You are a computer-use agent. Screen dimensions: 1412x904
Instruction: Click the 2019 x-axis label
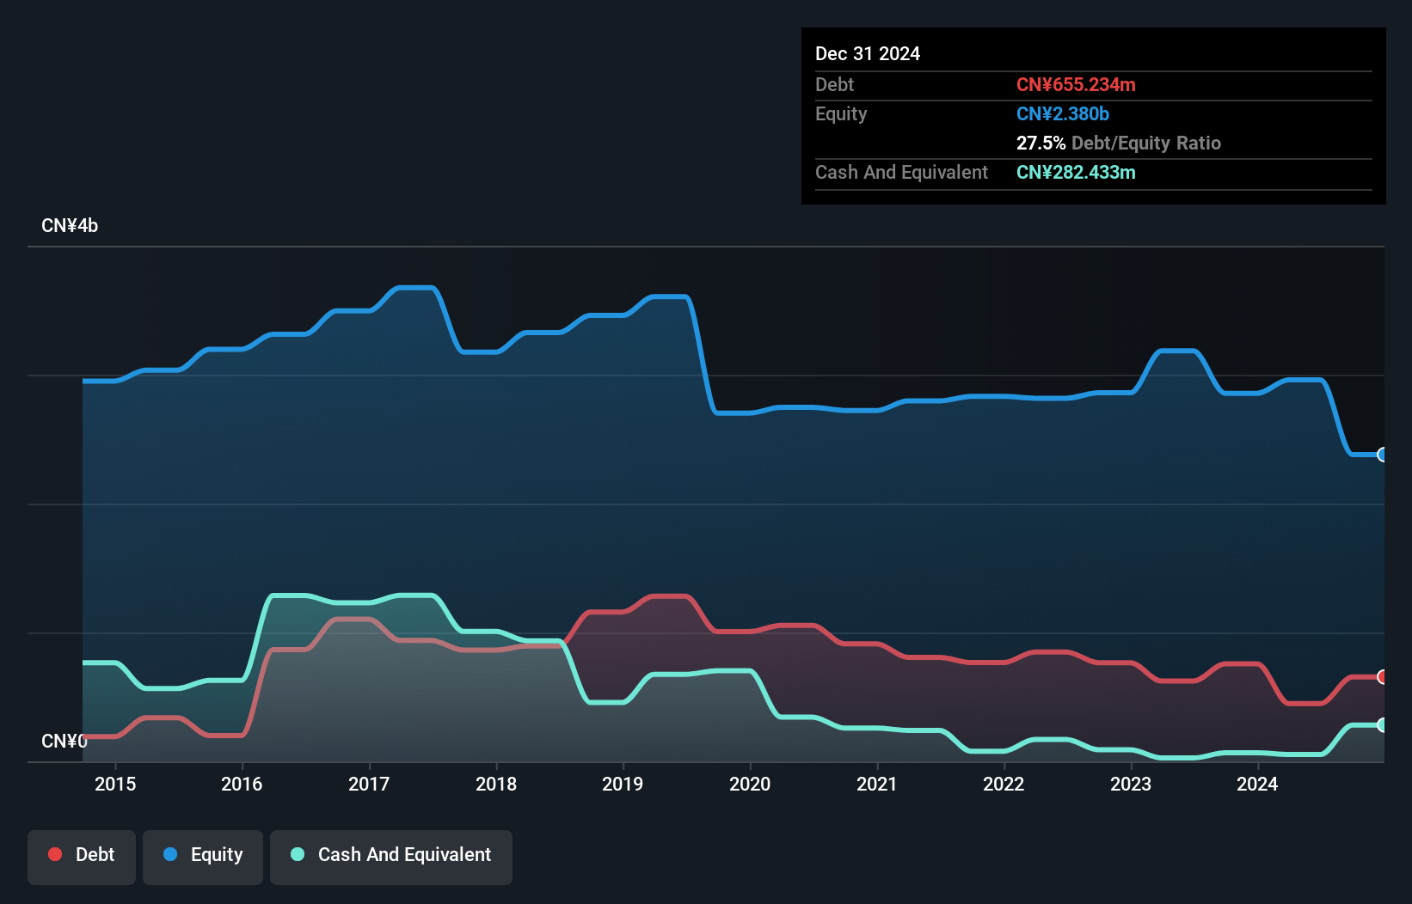click(623, 784)
